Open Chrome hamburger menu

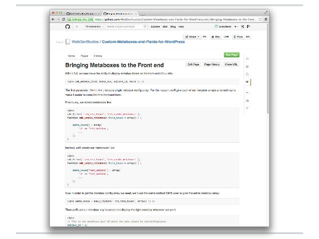click(265, 19)
